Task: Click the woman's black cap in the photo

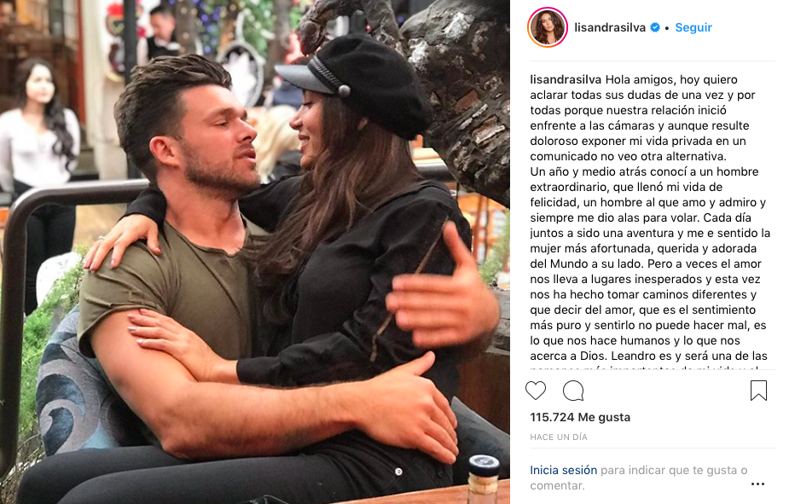Action: click(355, 84)
